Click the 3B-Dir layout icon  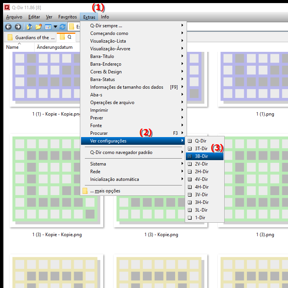(x=190, y=156)
